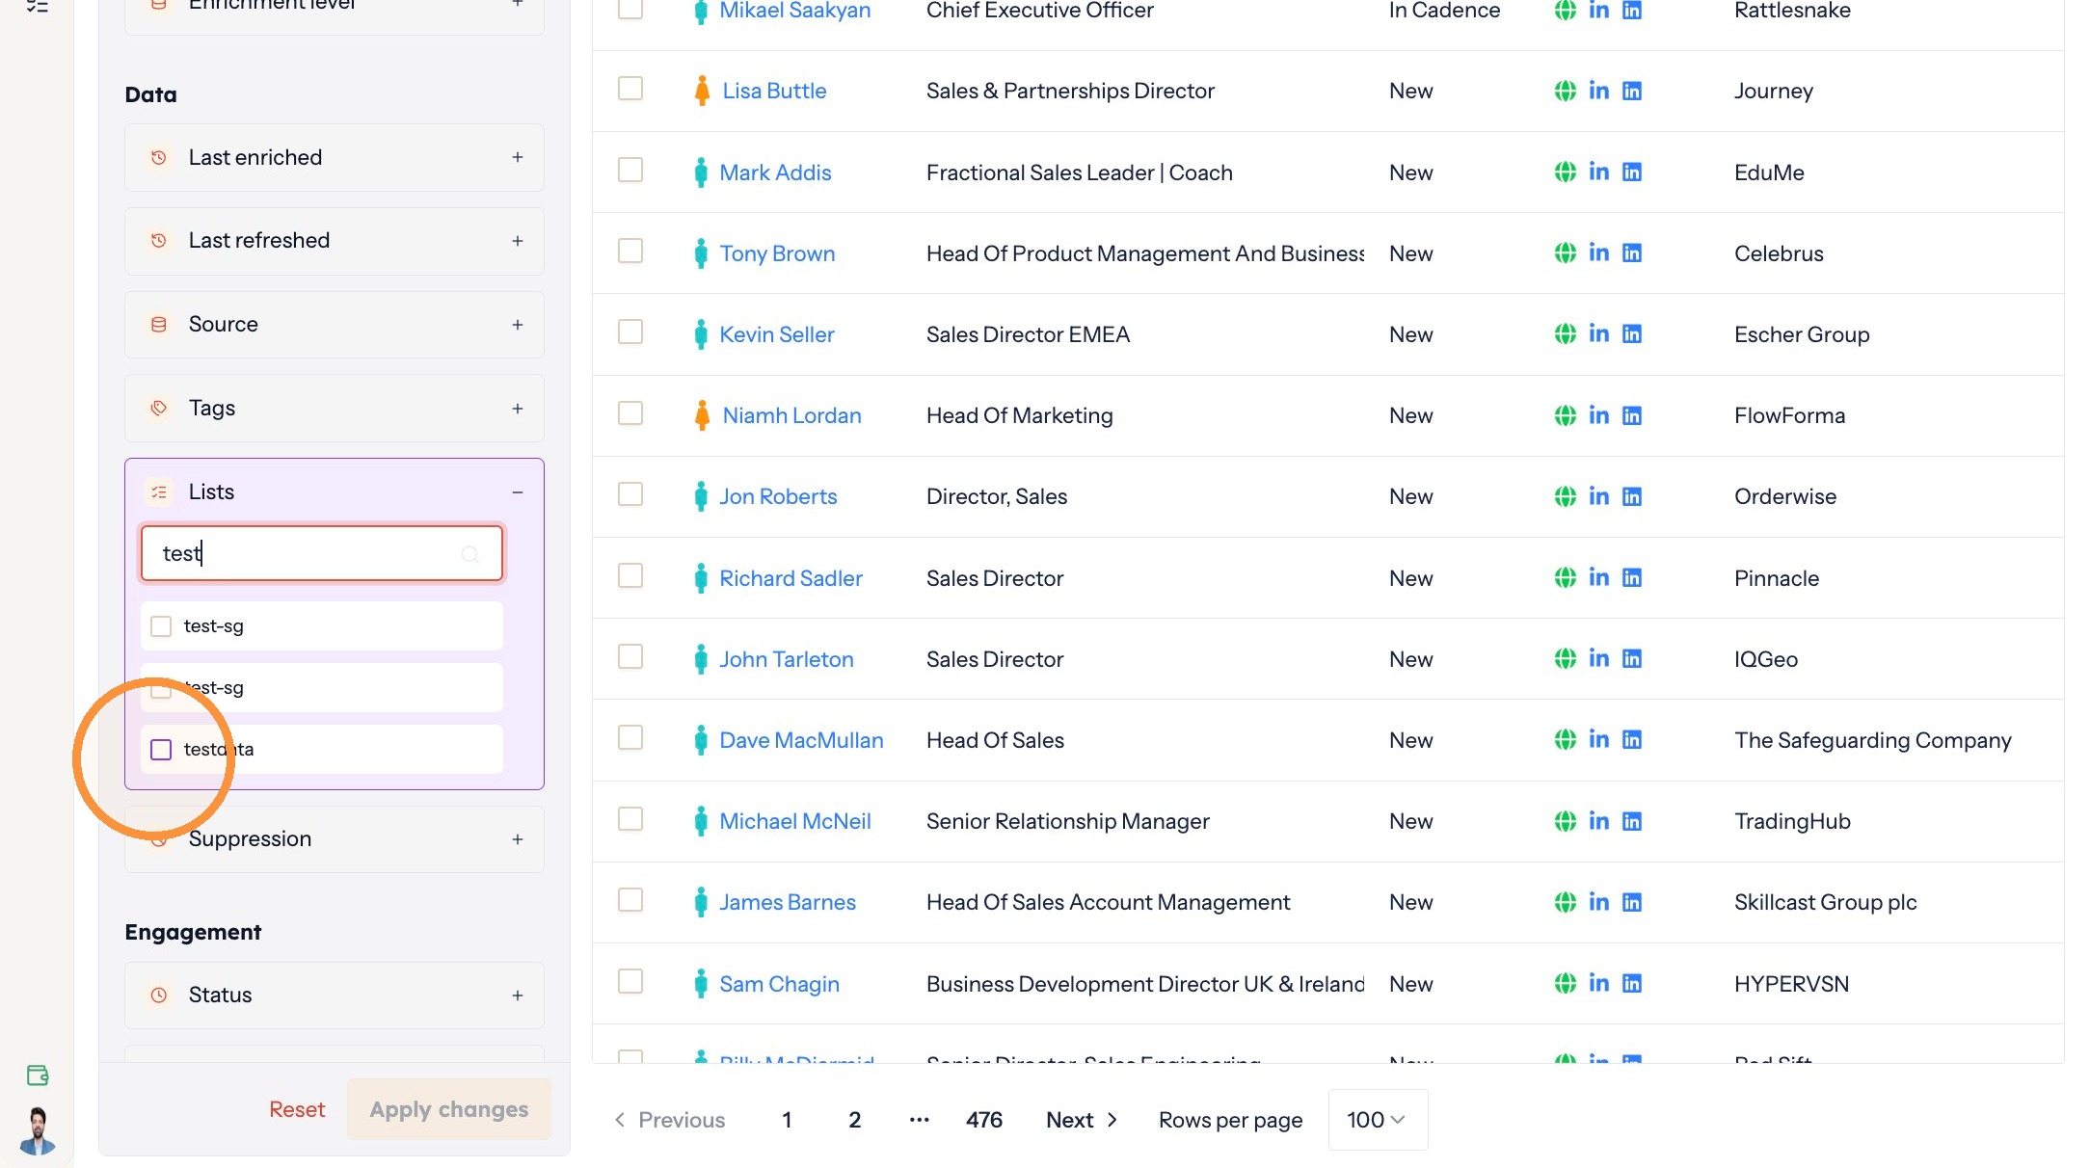Go to the Next page
2090x1168 pixels.
tap(1082, 1120)
